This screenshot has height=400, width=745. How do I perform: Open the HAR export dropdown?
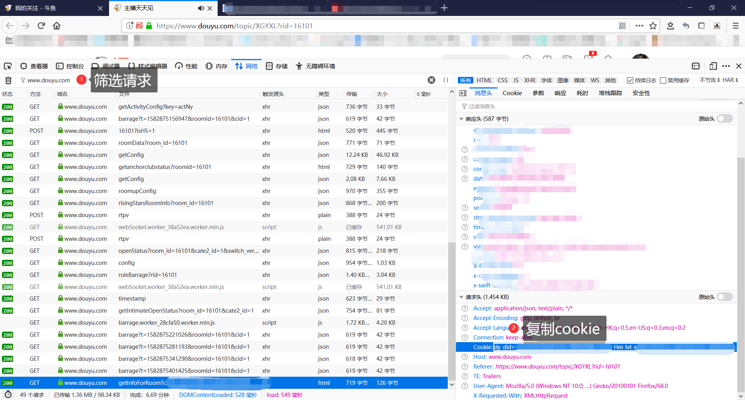click(730, 80)
